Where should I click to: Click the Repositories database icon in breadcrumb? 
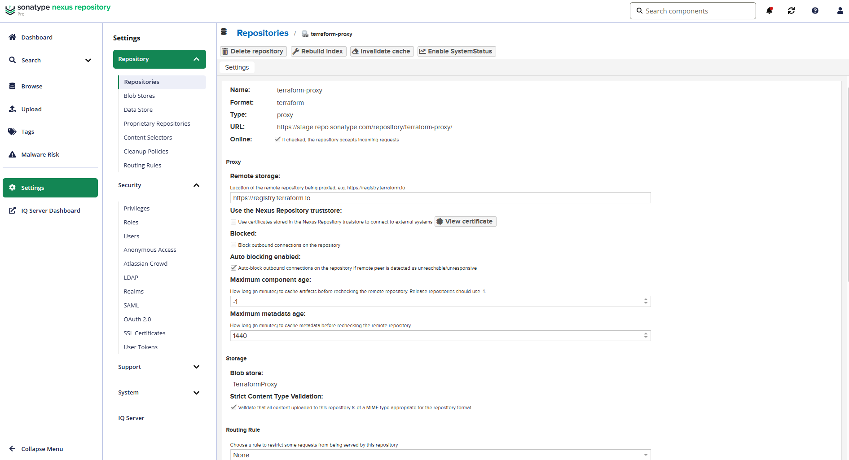coord(224,32)
